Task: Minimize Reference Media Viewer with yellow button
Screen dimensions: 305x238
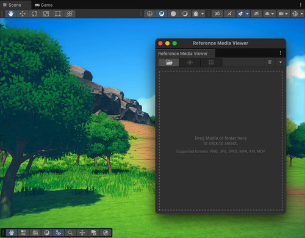Action: pyautogui.click(x=168, y=43)
